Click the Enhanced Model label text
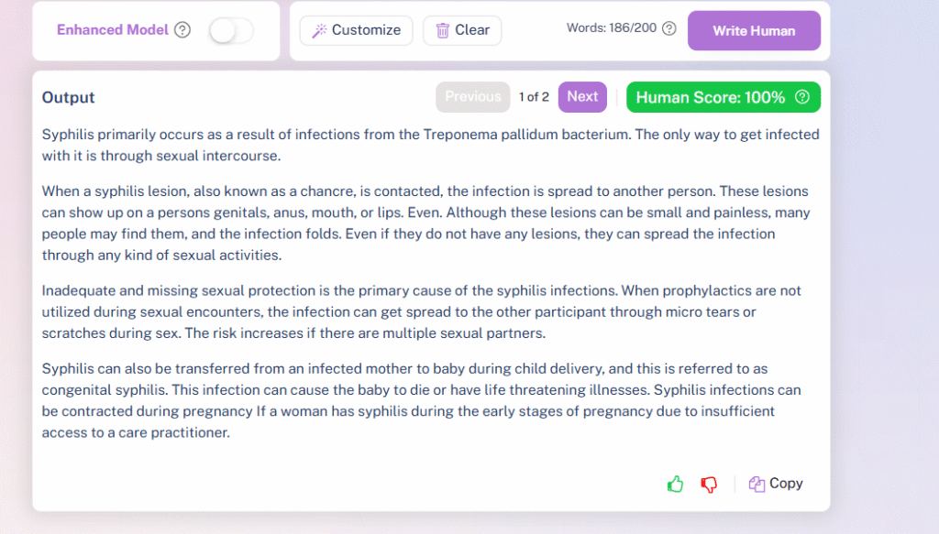This screenshot has height=534, width=939. [112, 30]
